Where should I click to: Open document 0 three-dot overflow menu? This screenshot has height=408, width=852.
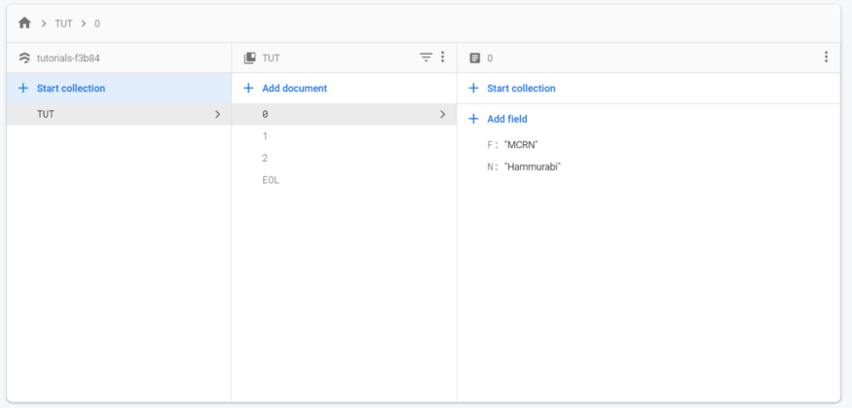point(826,57)
